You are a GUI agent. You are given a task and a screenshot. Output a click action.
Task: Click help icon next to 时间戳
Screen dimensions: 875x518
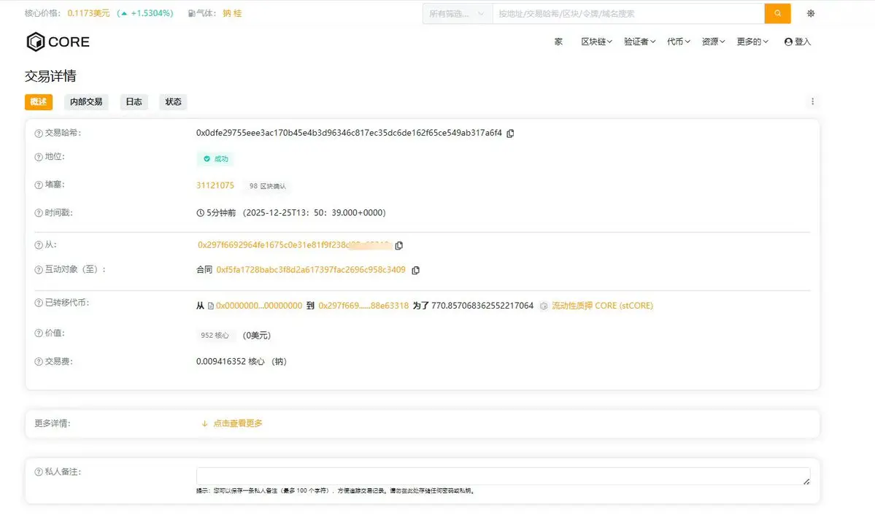pyautogui.click(x=39, y=213)
